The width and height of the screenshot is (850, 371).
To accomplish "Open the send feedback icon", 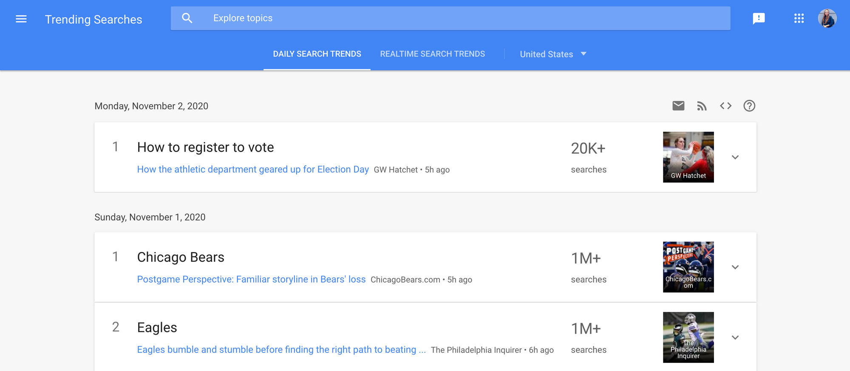I will pos(759,18).
